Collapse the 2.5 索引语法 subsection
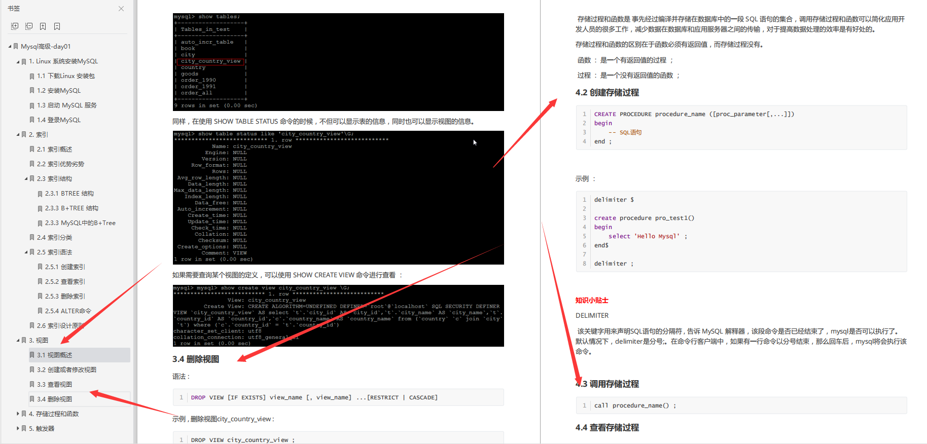The image size is (927, 444). [x=26, y=252]
